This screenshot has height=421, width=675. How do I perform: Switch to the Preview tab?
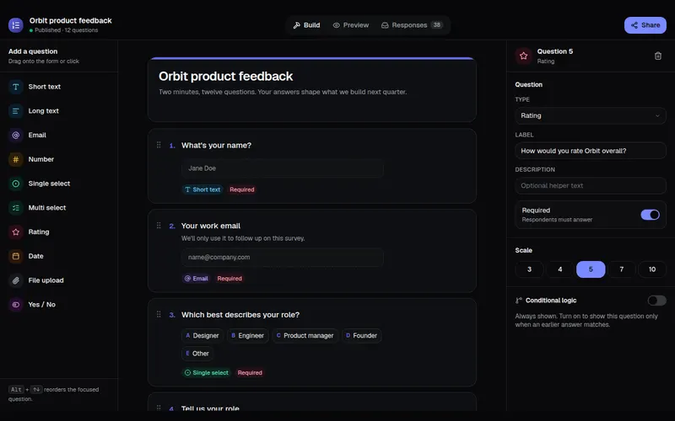351,25
